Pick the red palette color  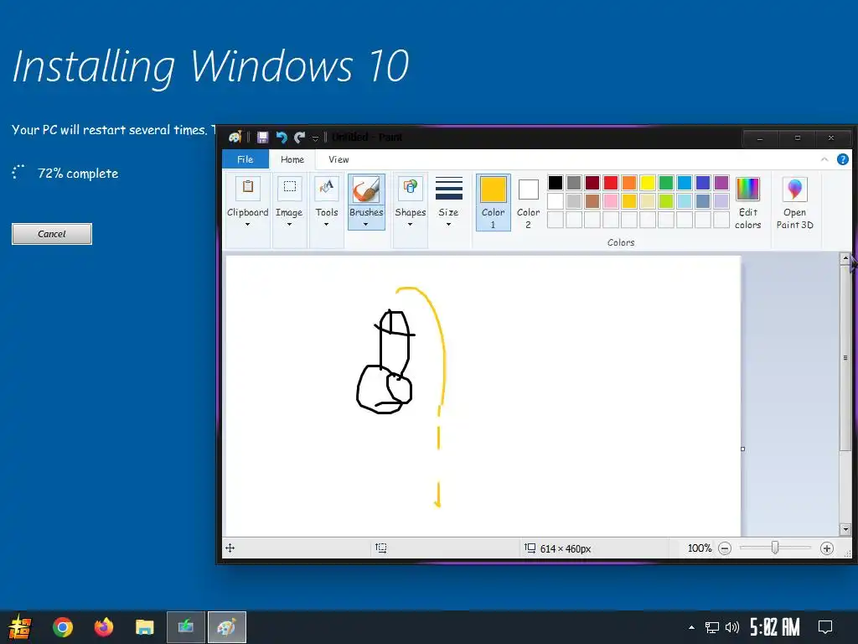[x=611, y=182]
